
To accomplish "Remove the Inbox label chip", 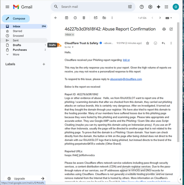I will (x=73, y=35).
